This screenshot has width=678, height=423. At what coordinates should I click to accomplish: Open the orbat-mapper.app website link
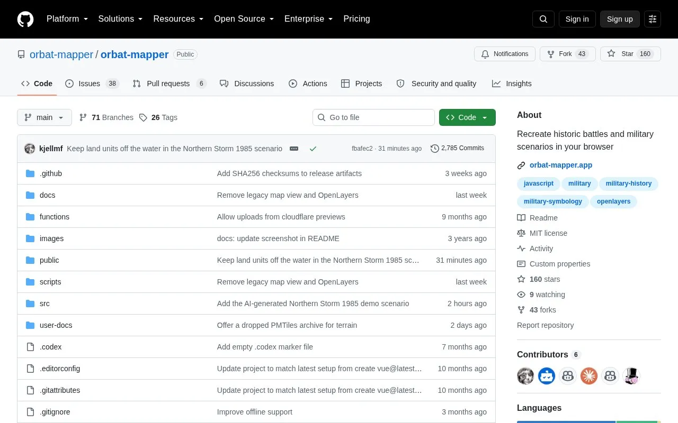click(x=561, y=165)
